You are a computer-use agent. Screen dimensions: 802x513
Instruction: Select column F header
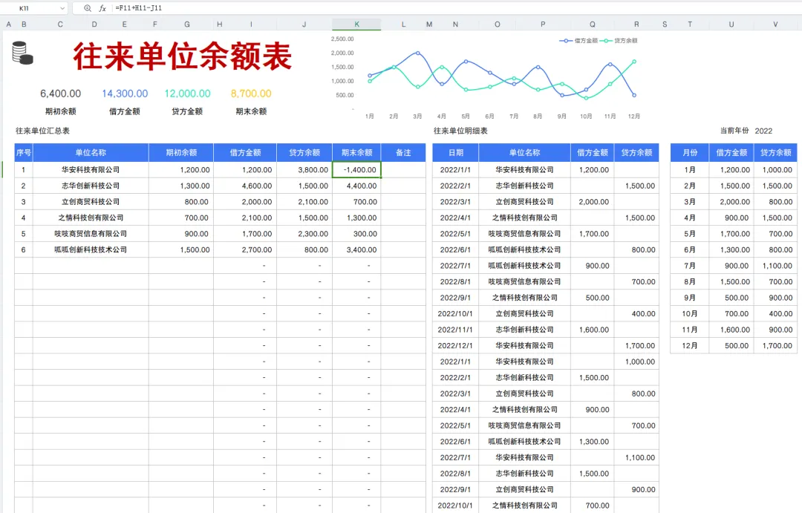[155, 24]
